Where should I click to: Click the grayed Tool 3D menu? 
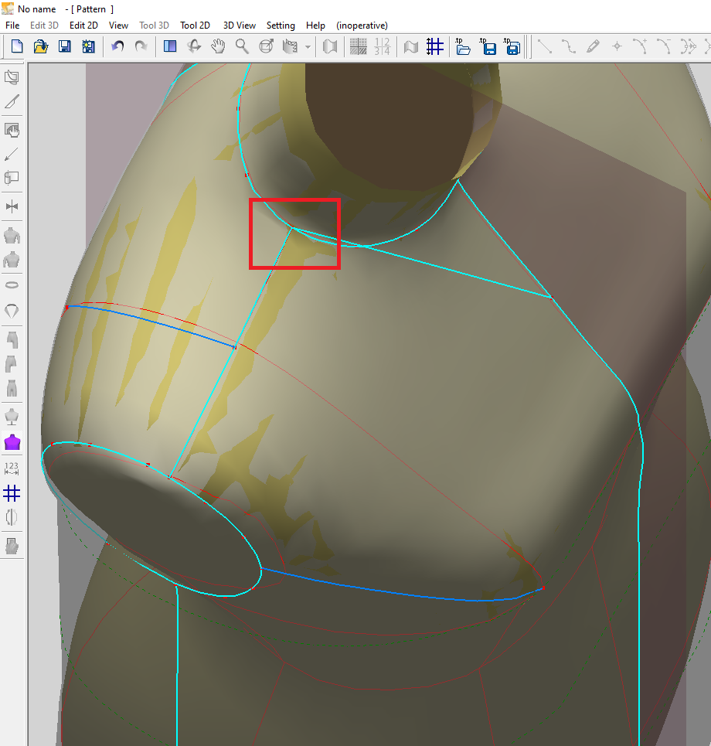[154, 26]
